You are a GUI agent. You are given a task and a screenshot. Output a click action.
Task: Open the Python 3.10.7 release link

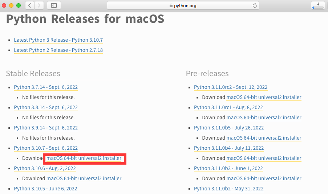pyautogui.click(x=46, y=148)
